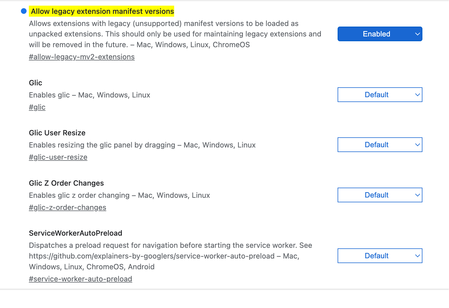Viewport: 449px width, 308px height.
Task: Click the 'Dispatches a preload request' description
Action: [170, 256]
